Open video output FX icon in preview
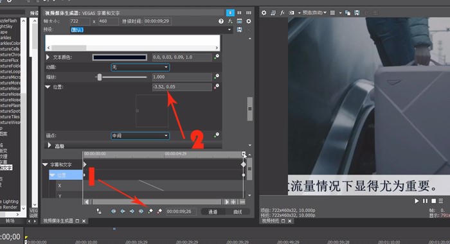Image resolution: width=450 pixels, height=244 pixels. 282,13
